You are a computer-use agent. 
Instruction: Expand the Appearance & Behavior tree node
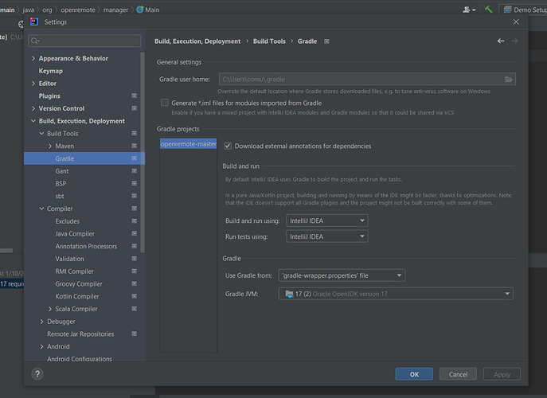tap(33, 58)
